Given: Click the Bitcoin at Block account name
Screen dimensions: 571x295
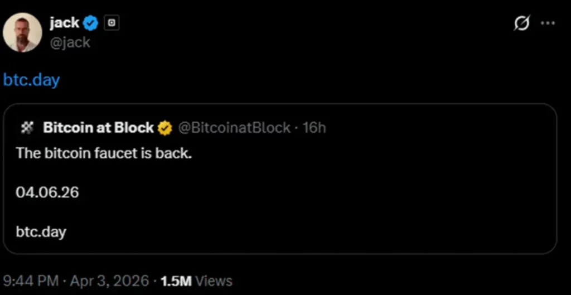Looking at the screenshot, I should pos(98,128).
